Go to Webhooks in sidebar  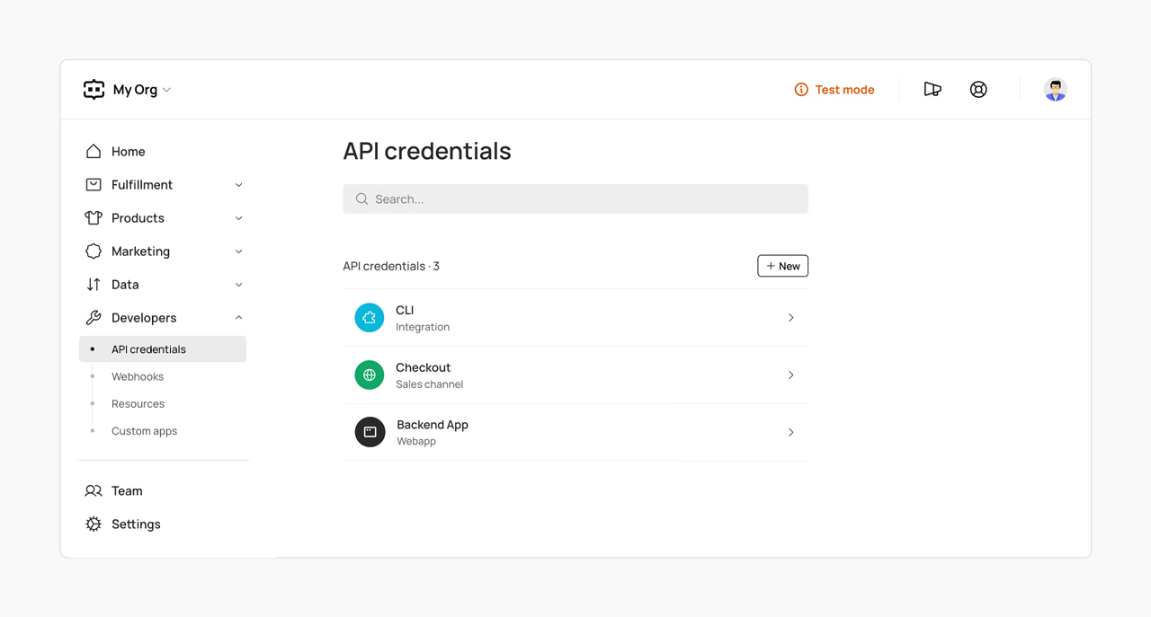138,376
